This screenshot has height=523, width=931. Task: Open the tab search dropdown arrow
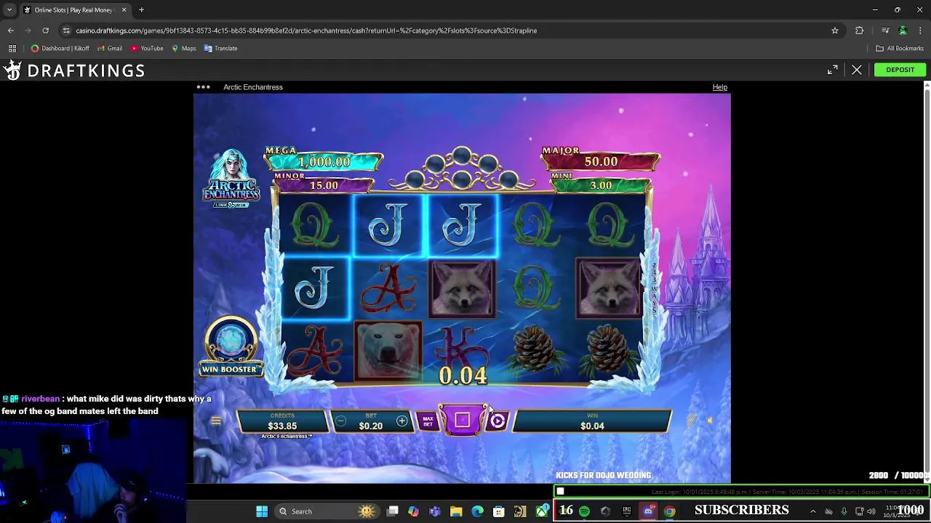click(9, 10)
